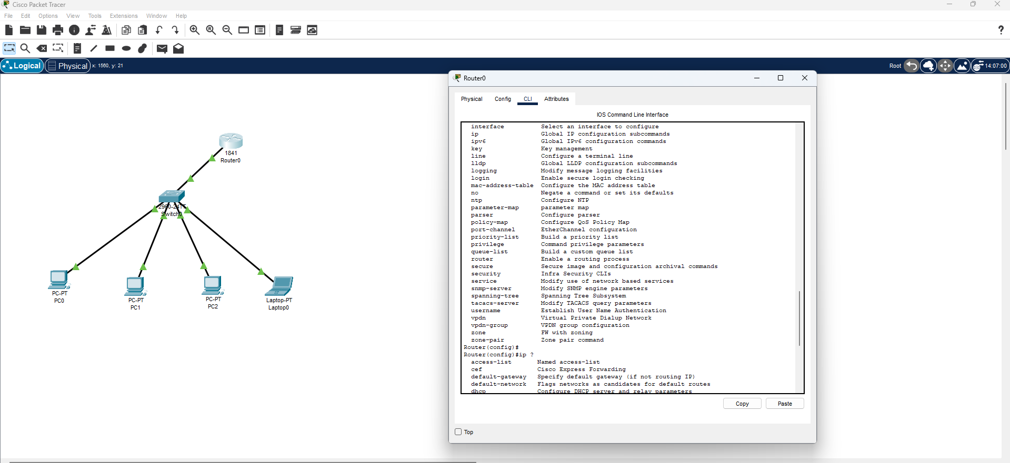
Task: Activate the Select tool
Action: (x=9, y=48)
